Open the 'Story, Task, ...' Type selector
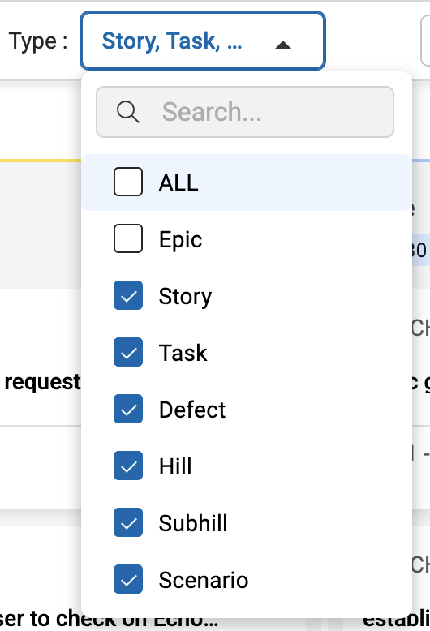The image size is (430, 631). tap(203, 41)
